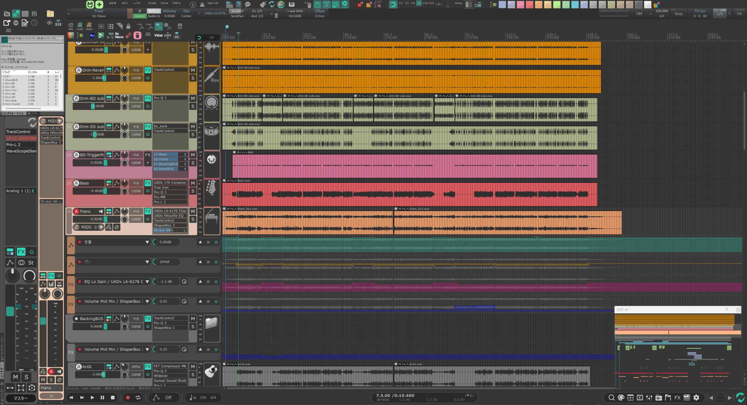Click the lock icon in toolbar

pos(128,27)
